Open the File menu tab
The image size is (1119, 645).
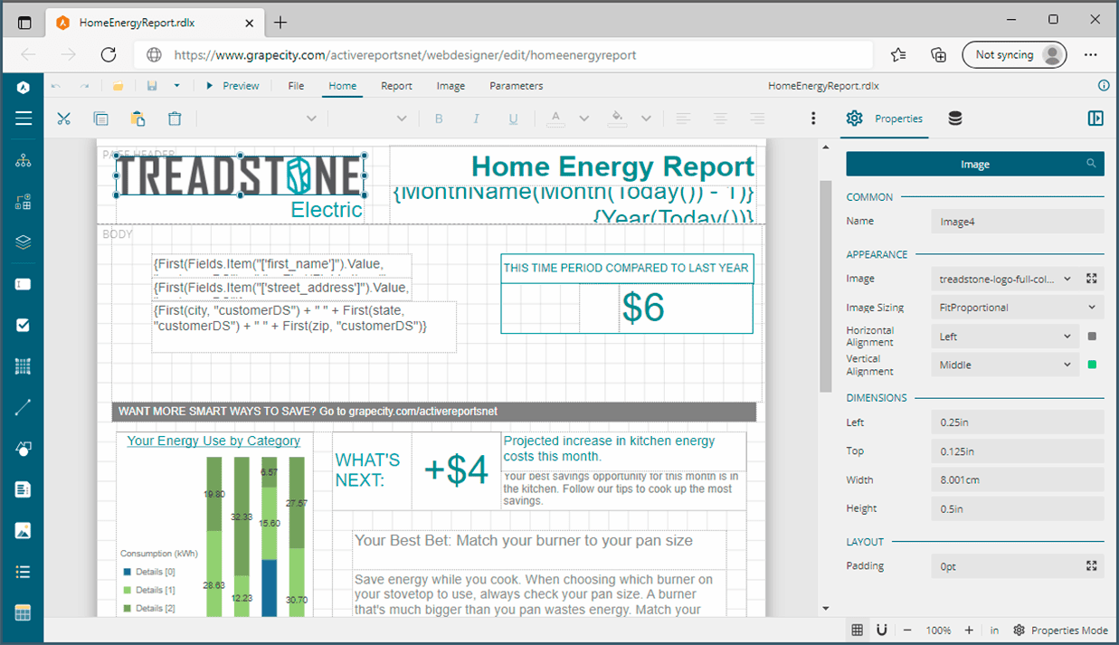(x=296, y=86)
